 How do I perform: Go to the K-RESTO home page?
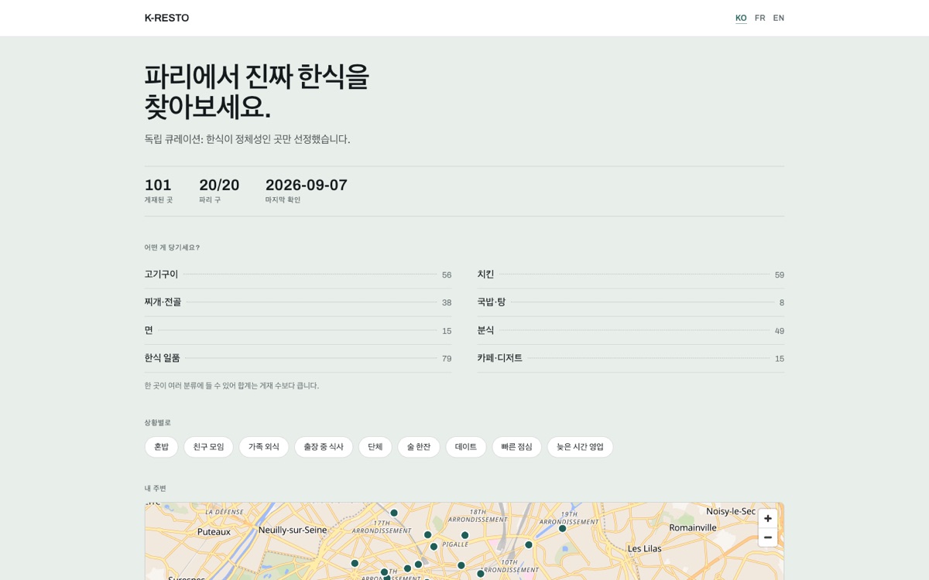[x=166, y=18]
